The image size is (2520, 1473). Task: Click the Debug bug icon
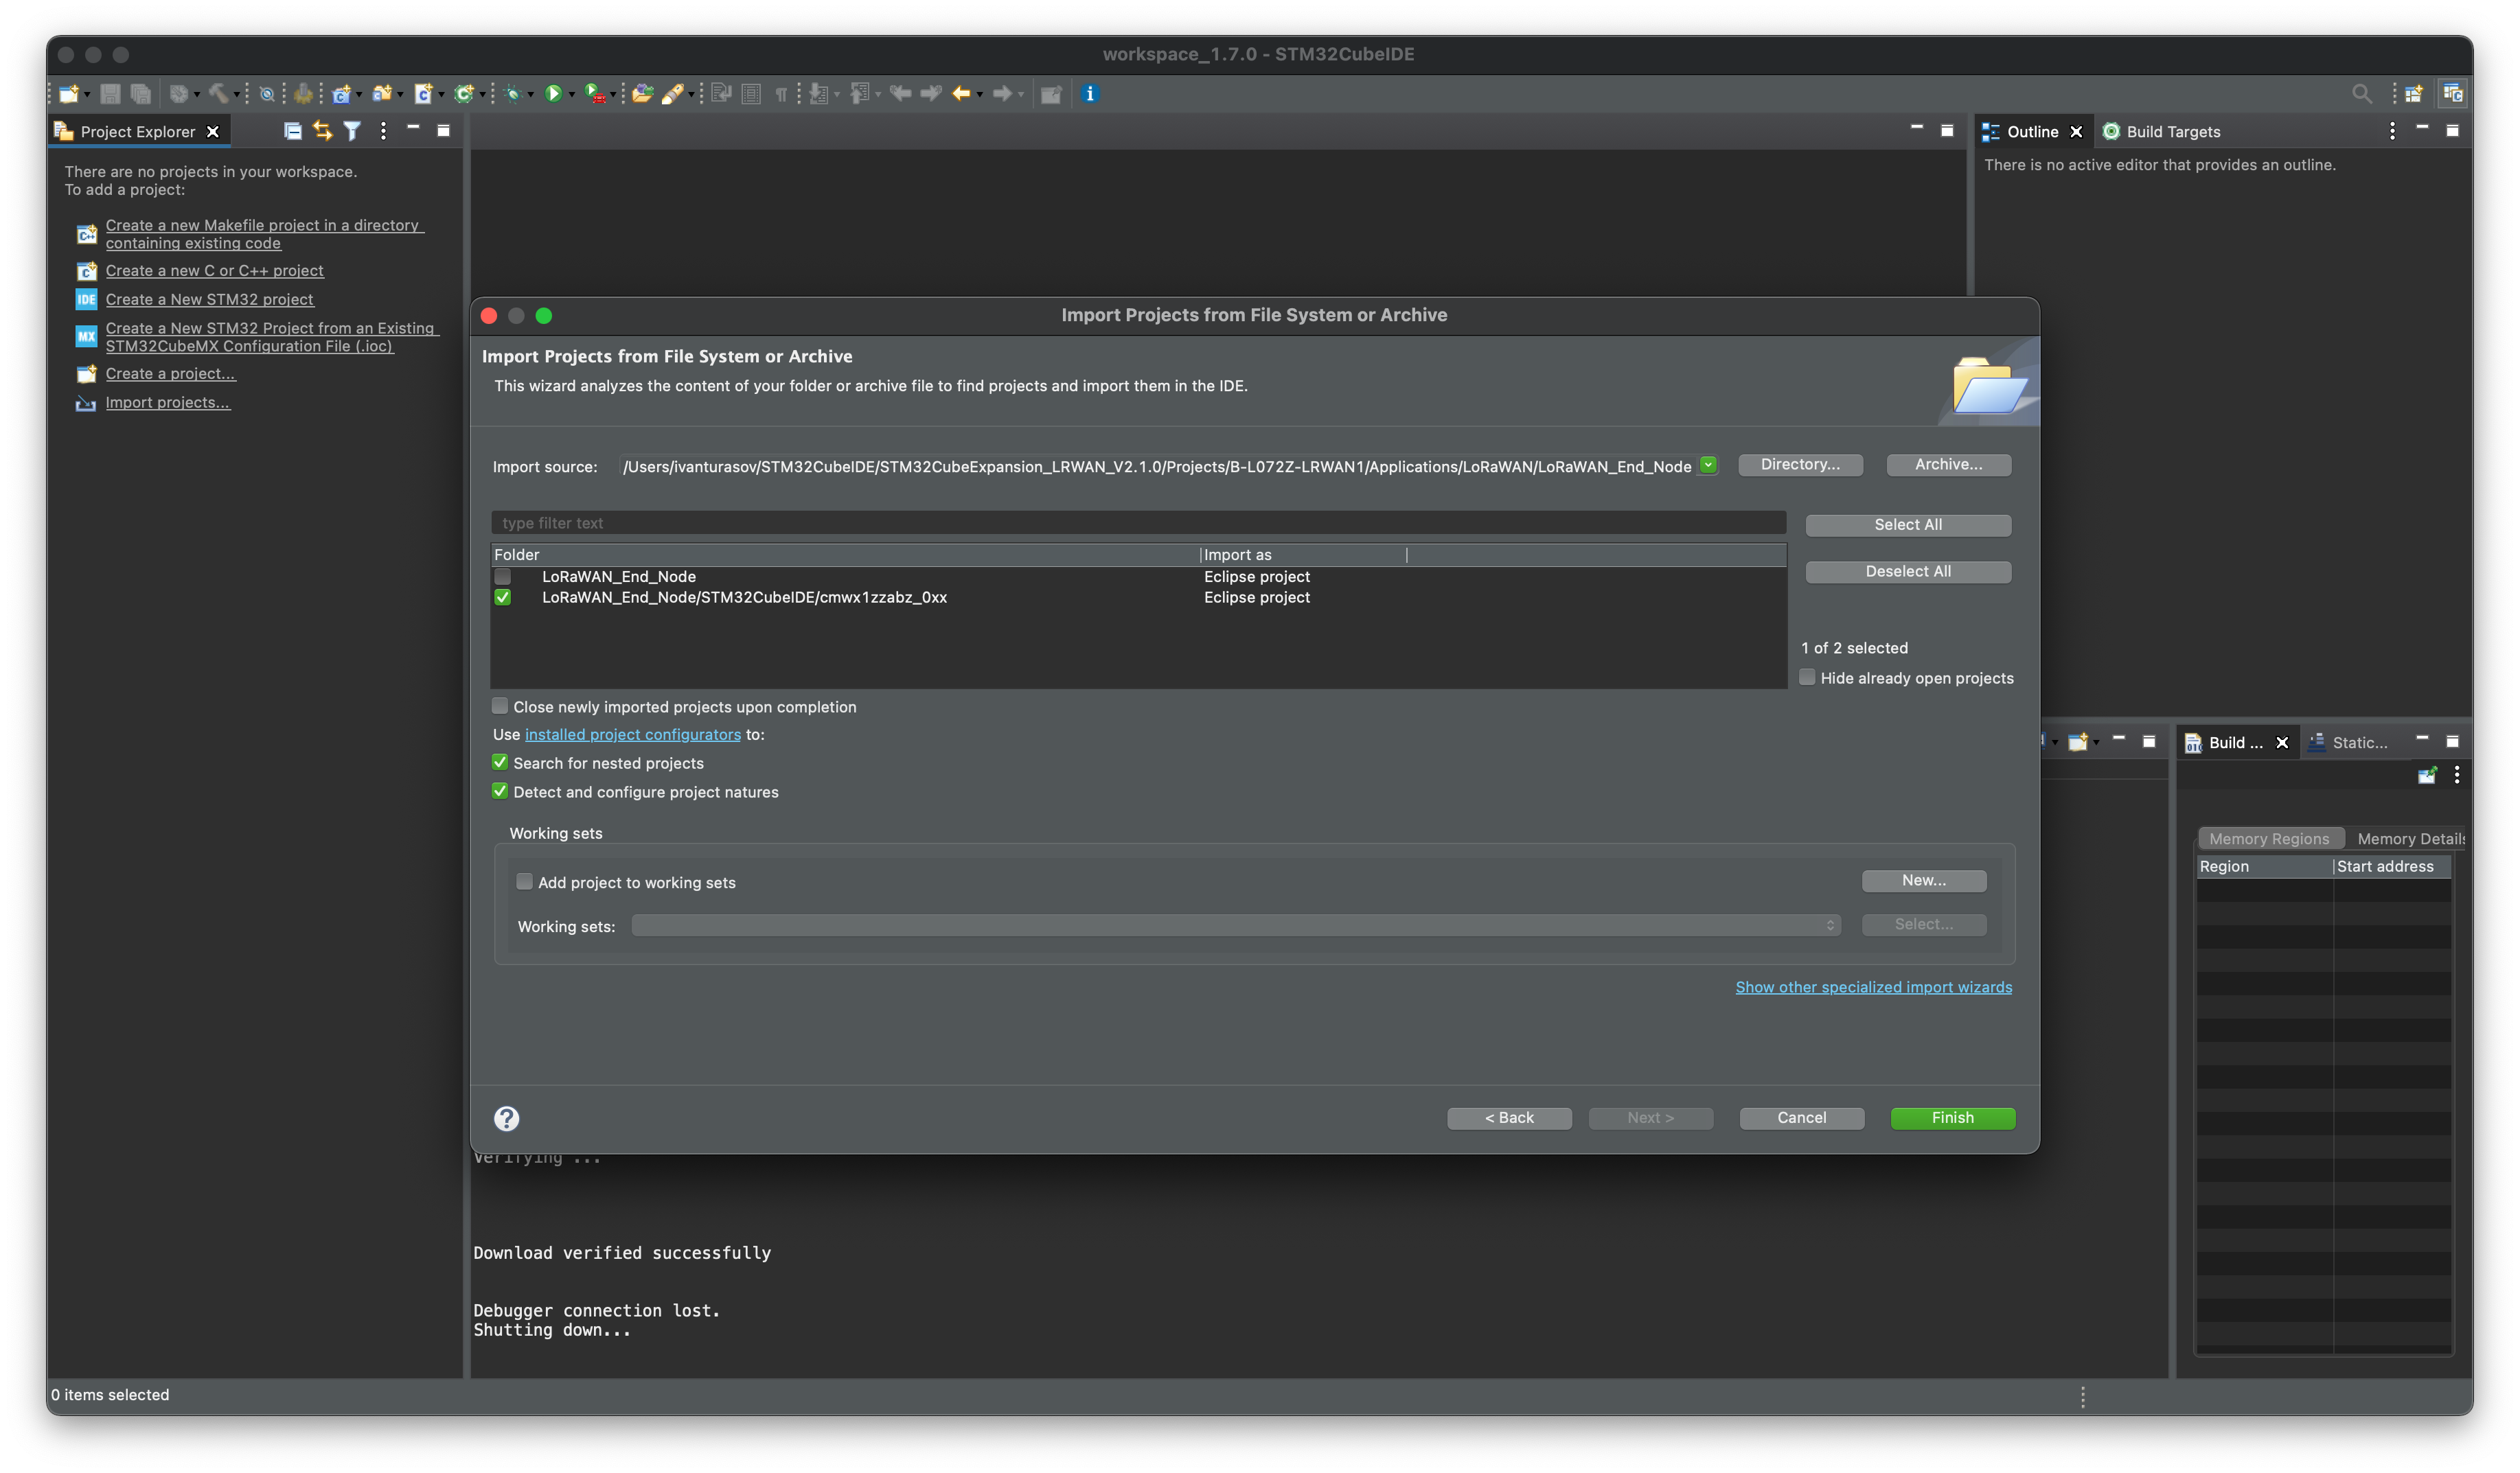click(513, 94)
